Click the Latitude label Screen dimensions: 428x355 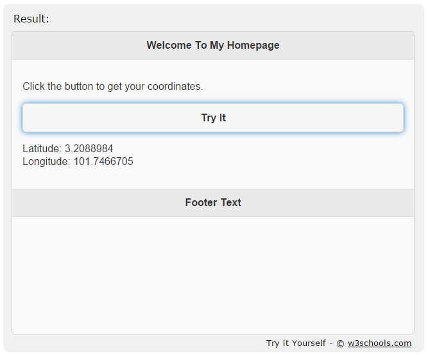[x=42, y=148]
